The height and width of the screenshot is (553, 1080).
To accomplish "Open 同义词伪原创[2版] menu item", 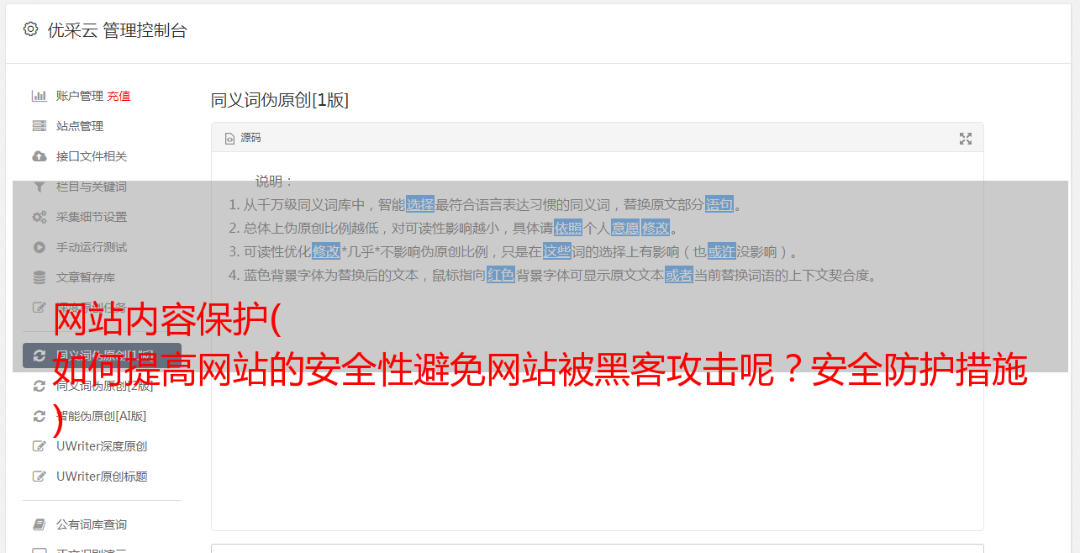I will point(105,386).
